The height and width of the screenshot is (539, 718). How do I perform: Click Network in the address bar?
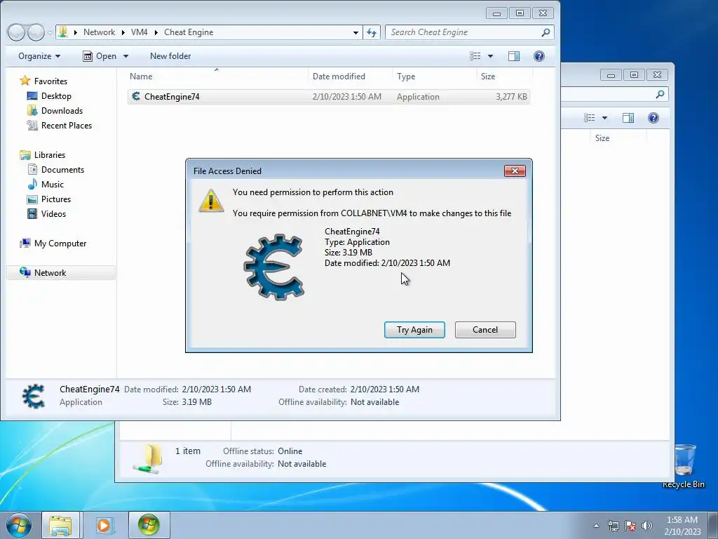click(x=99, y=32)
